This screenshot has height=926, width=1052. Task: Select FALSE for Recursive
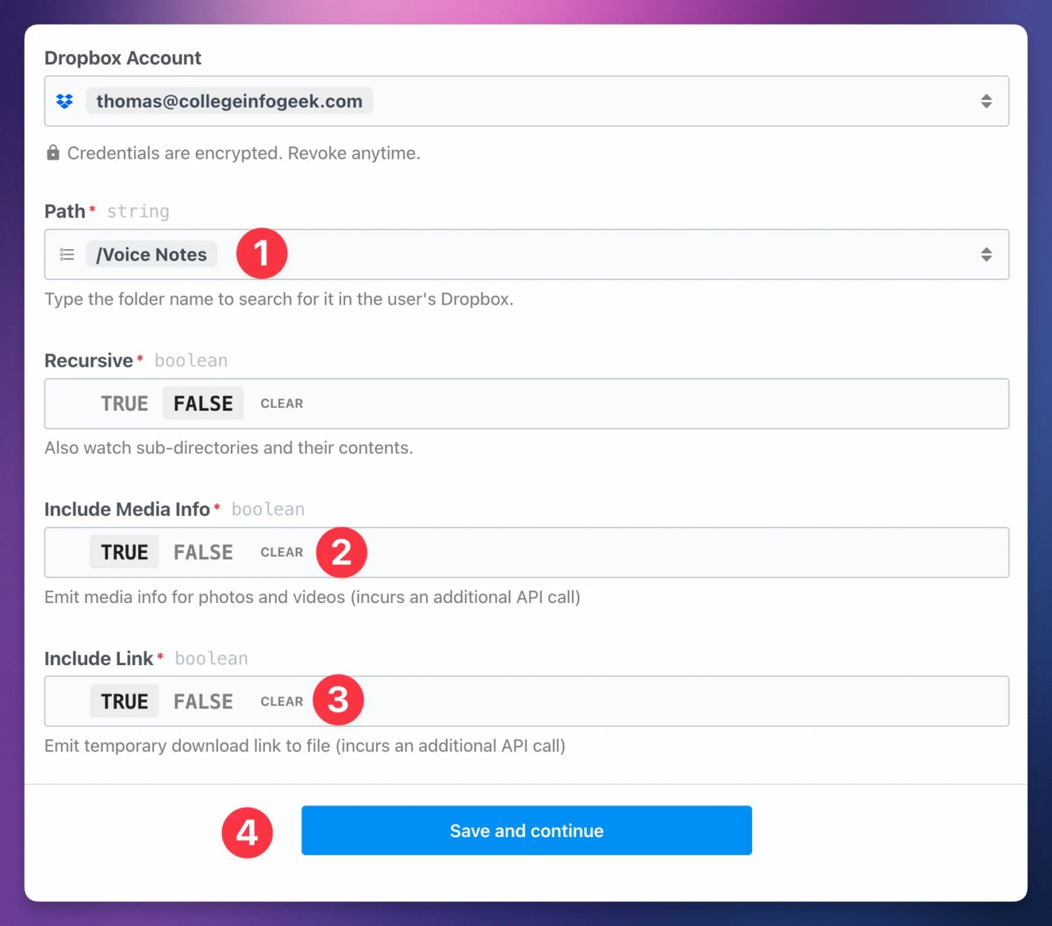point(203,403)
